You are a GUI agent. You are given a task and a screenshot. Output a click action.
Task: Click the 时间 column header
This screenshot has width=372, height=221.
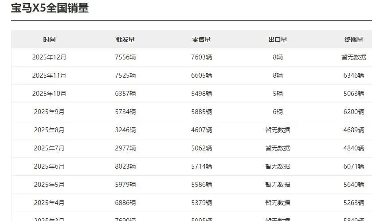pyautogui.click(x=49, y=39)
